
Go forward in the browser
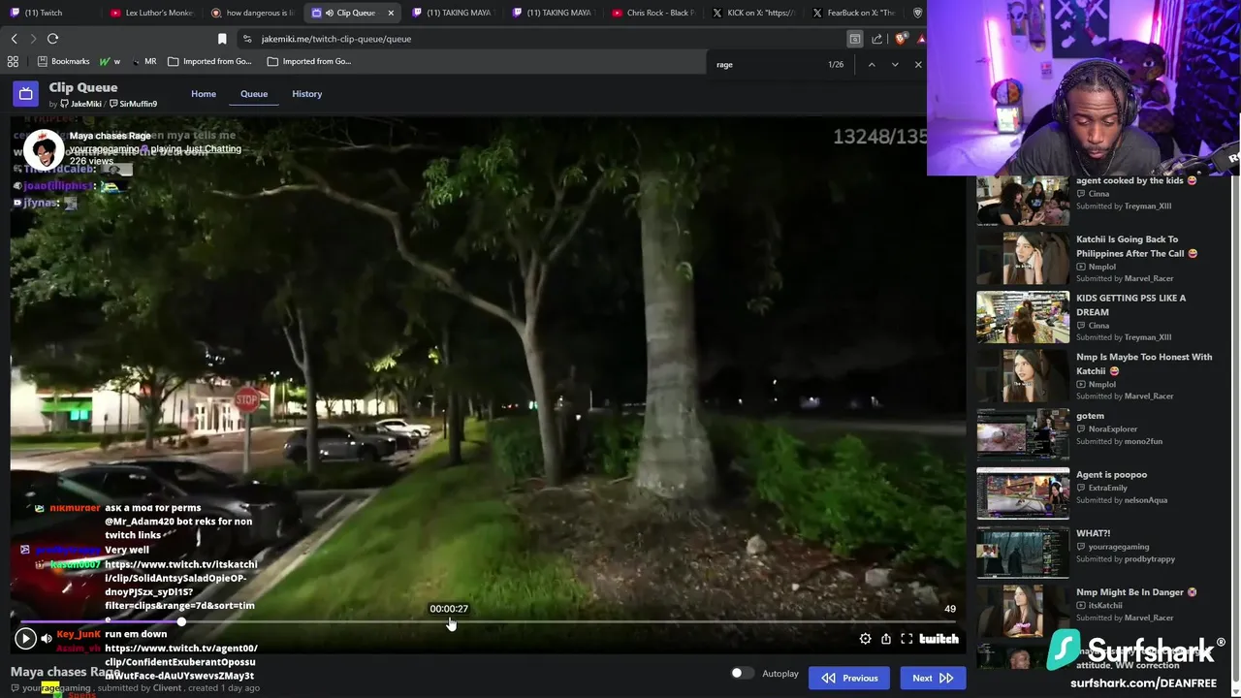click(33, 39)
